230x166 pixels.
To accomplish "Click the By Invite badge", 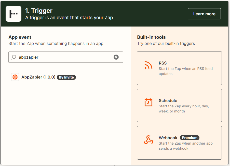I will pos(66,77).
